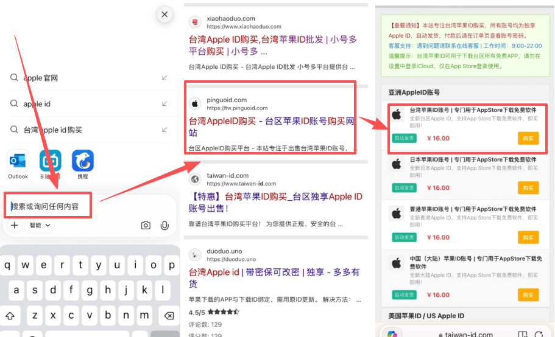Click the ¥16.00 price on the 台湾苹果ID card

pos(438,139)
